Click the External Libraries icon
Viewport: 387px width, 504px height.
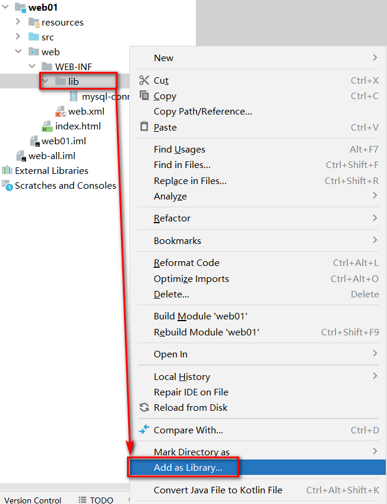click(x=7, y=170)
